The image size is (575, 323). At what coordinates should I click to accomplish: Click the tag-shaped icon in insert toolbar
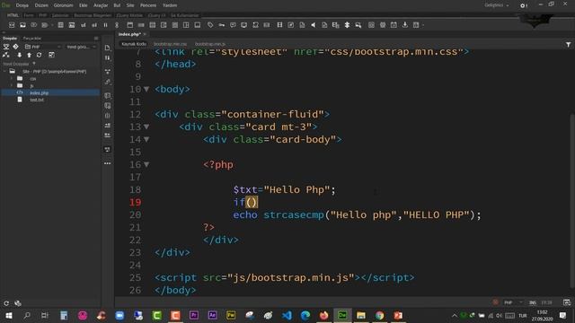(x=210, y=25)
